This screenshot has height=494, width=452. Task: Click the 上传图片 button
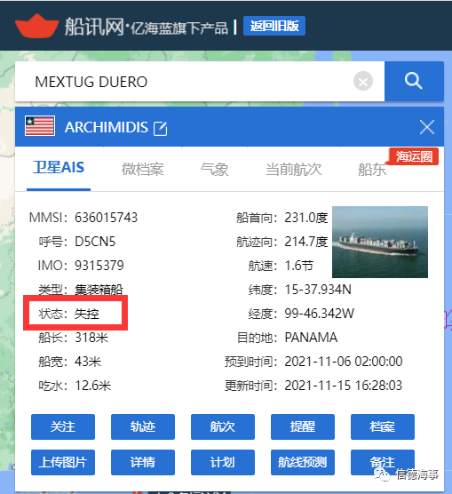(63, 462)
